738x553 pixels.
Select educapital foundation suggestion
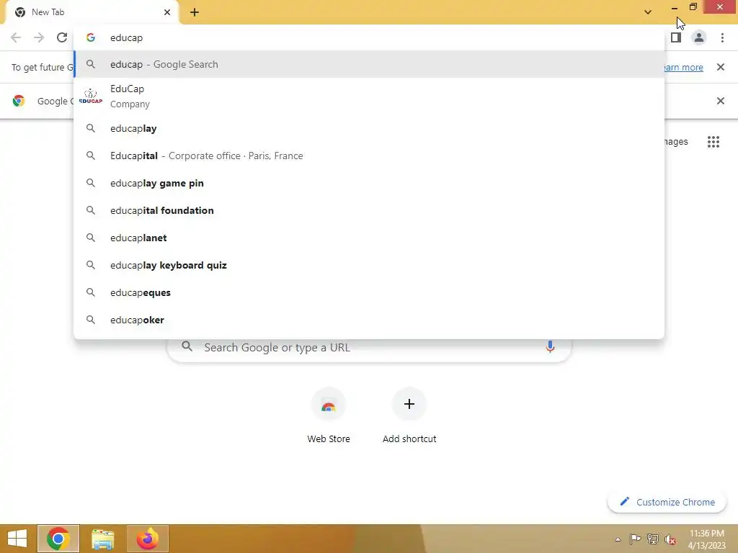[369, 210]
